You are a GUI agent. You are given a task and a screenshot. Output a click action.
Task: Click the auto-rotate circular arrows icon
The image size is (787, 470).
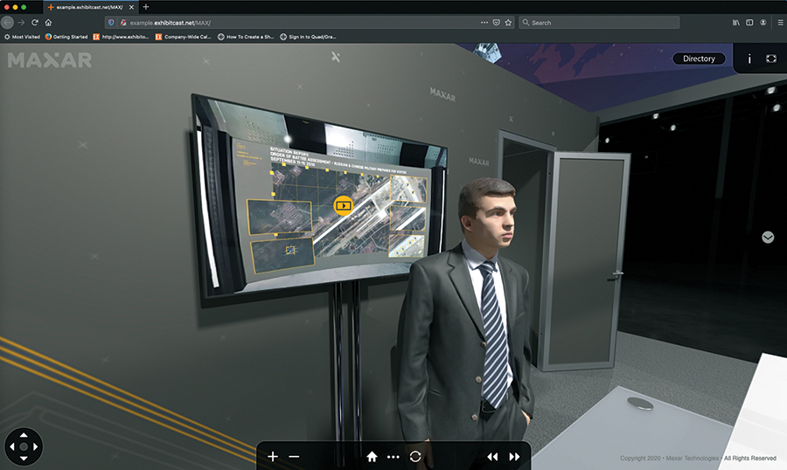pyautogui.click(x=415, y=456)
